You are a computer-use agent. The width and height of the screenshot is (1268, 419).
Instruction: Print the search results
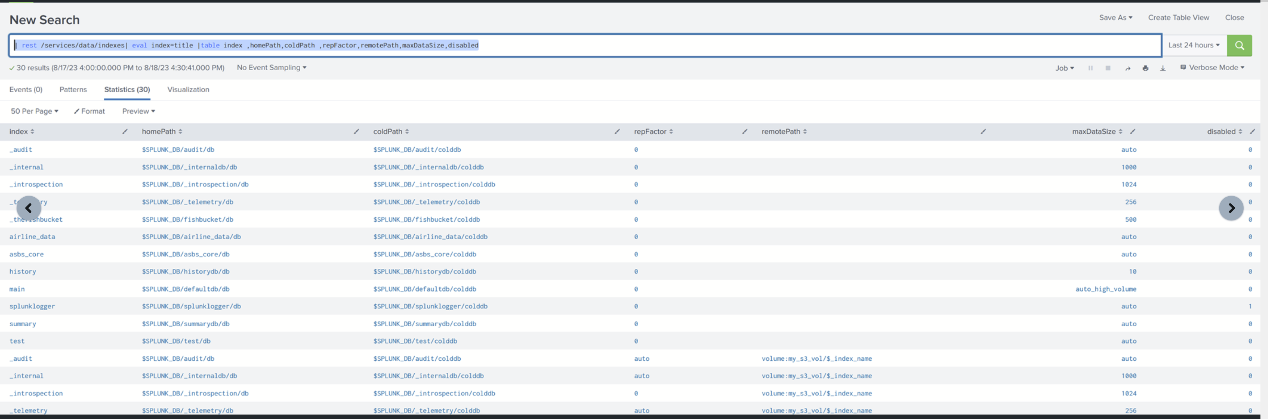tap(1145, 68)
